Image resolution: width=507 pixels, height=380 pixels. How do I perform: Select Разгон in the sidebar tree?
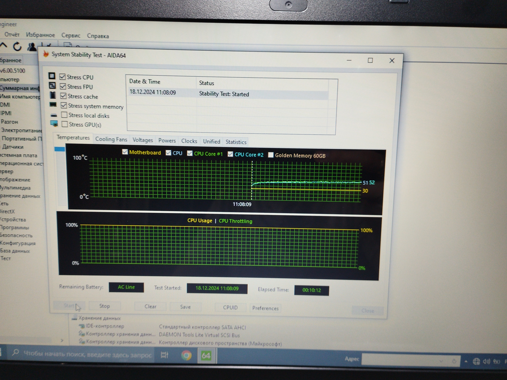[x=9, y=122]
